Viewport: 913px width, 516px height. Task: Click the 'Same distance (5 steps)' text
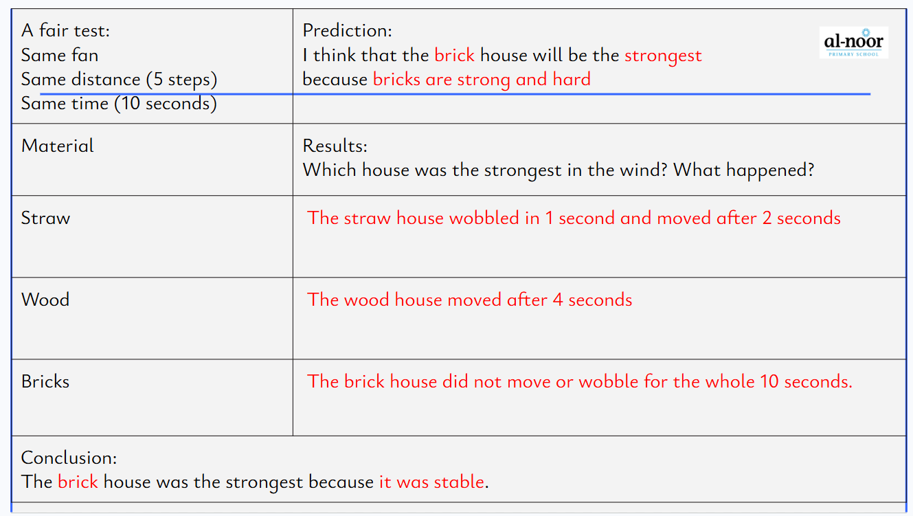click(119, 80)
